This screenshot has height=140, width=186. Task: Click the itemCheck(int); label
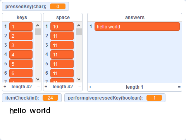click(x=22, y=98)
